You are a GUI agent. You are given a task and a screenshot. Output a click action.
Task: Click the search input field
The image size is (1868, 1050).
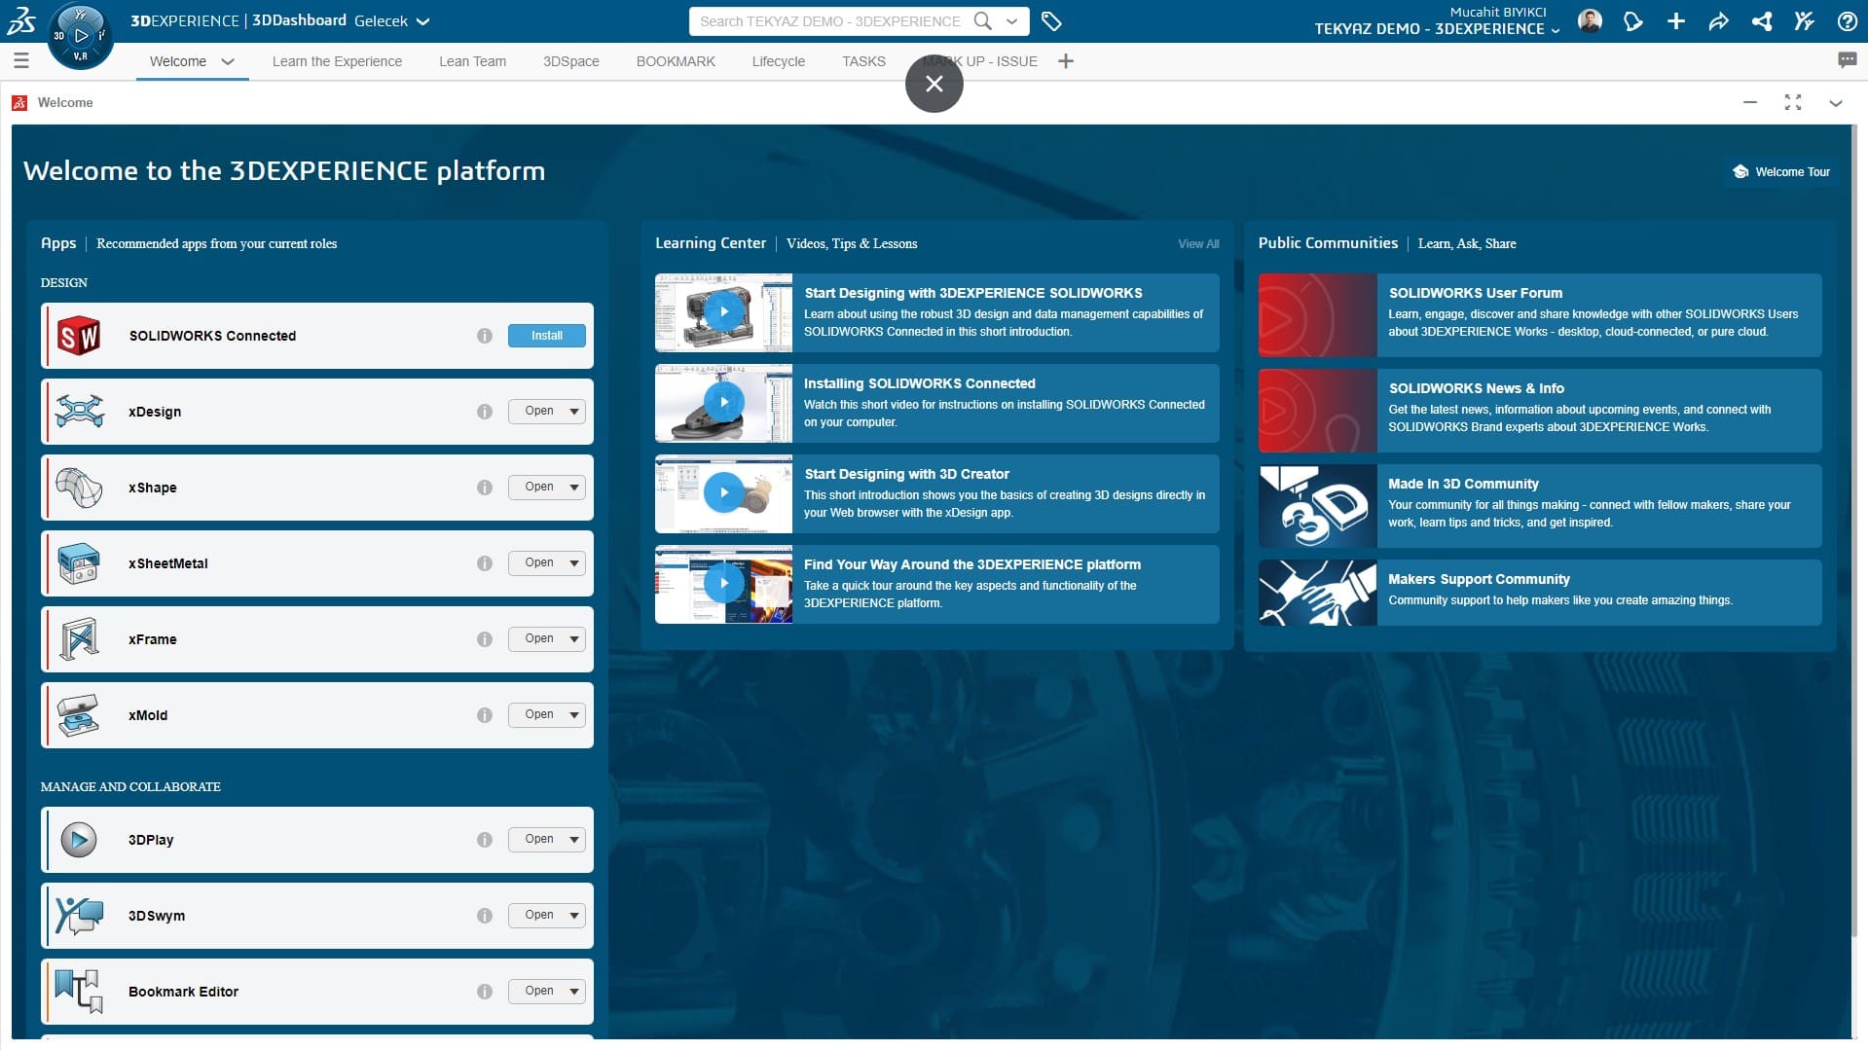point(832,20)
